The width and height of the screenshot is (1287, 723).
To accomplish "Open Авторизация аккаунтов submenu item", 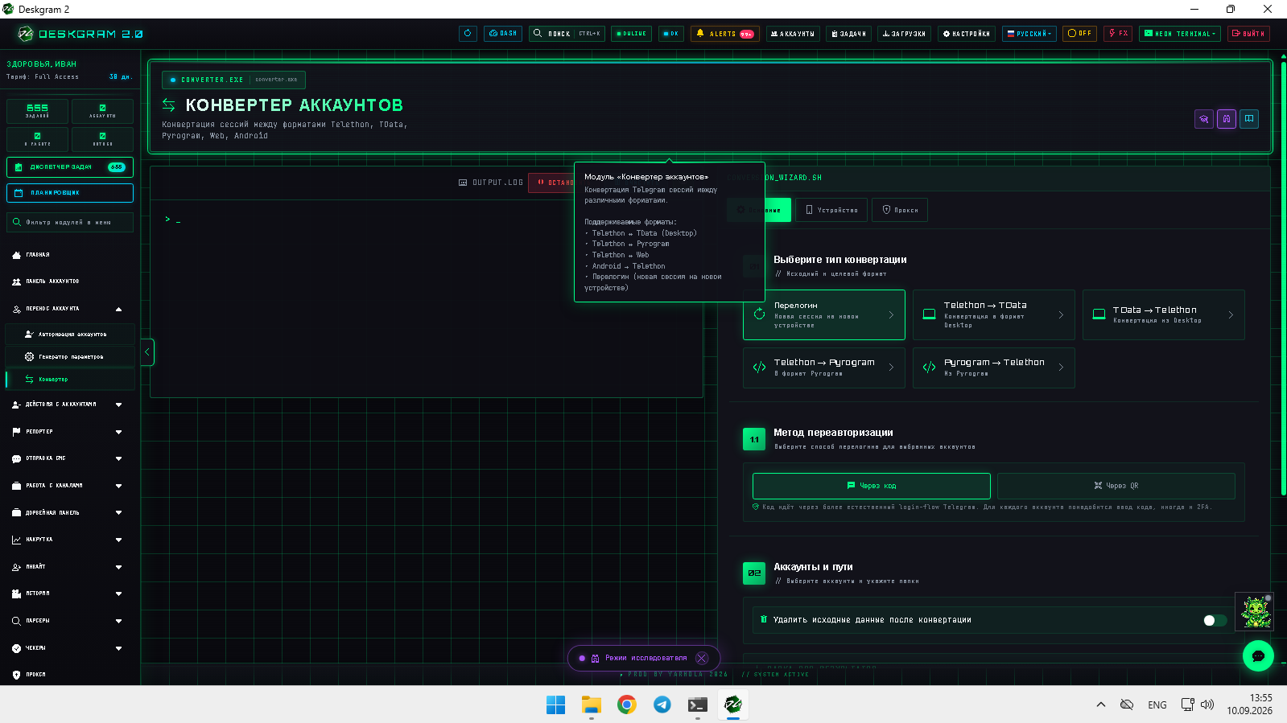I will point(70,334).
